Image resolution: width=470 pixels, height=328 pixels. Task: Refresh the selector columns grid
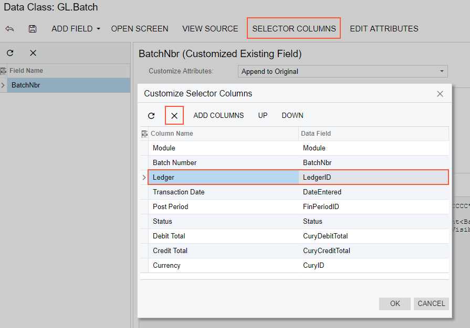(151, 116)
